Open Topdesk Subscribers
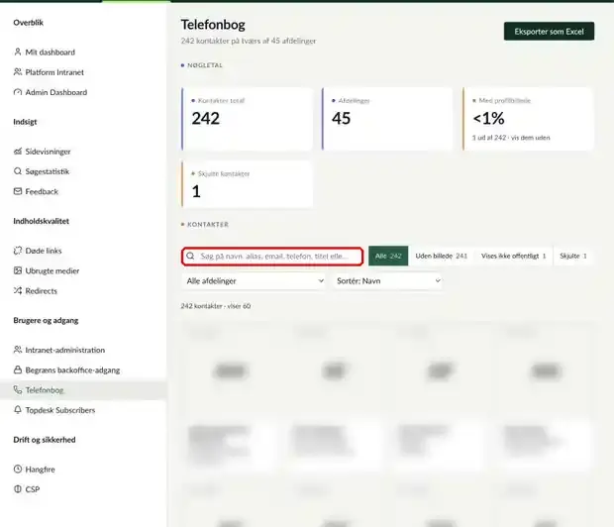 click(x=59, y=410)
